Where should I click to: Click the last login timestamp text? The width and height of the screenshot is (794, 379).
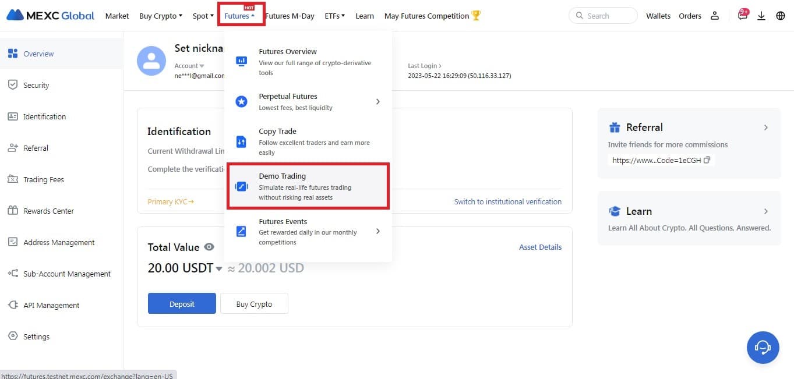460,76
